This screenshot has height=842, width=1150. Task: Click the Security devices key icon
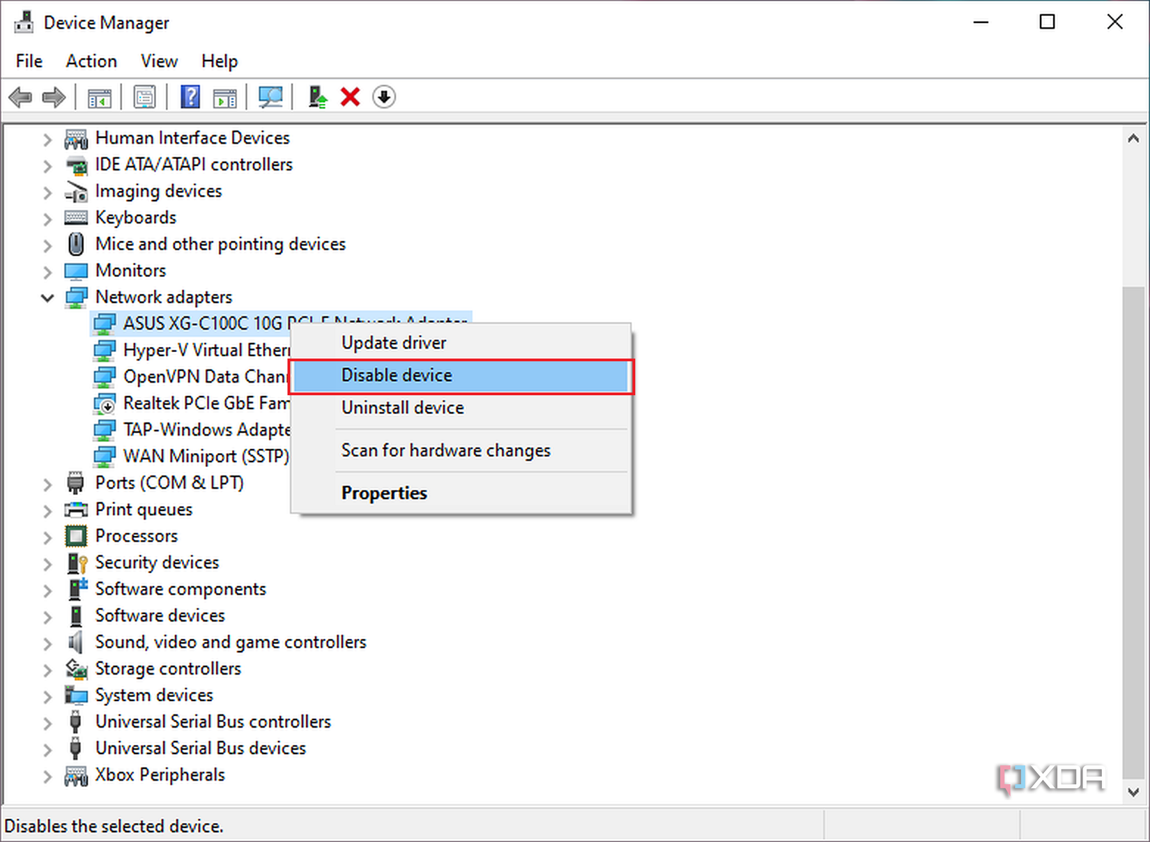click(77, 562)
